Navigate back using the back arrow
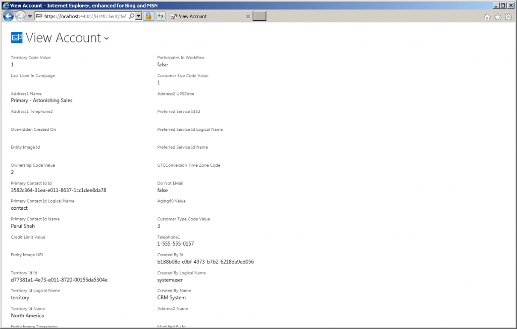Viewport: 517px width, 329px height. pyautogui.click(x=8, y=16)
